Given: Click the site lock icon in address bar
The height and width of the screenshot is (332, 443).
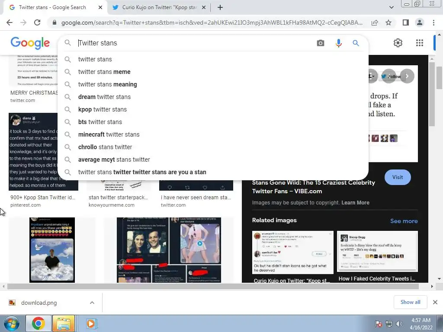Looking at the screenshot, I should pos(55,22).
